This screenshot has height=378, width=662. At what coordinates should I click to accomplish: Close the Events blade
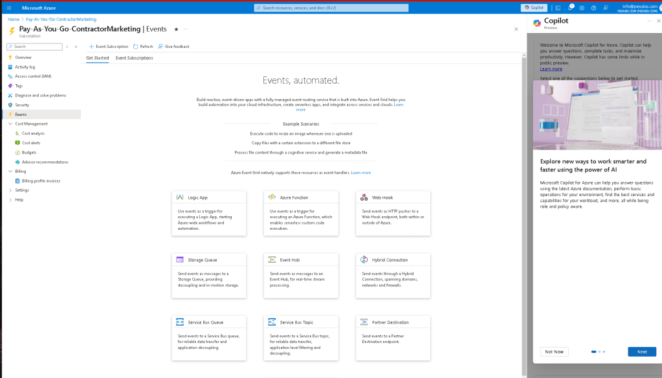(516, 29)
